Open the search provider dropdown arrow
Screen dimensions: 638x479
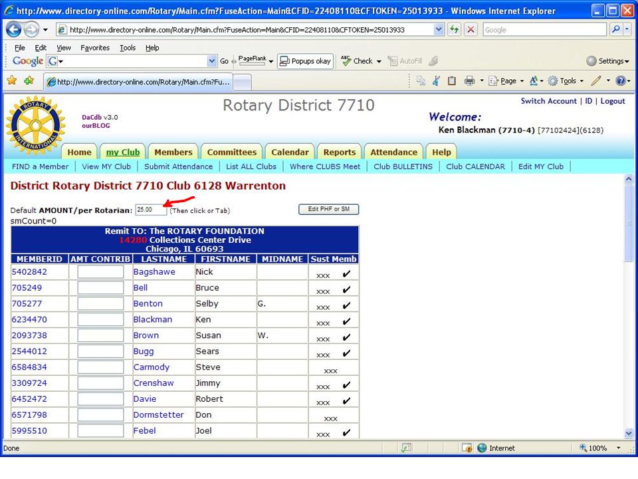[x=627, y=29]
